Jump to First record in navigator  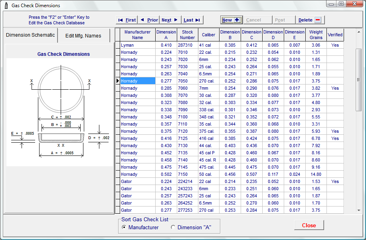click(x=127, y=20)
